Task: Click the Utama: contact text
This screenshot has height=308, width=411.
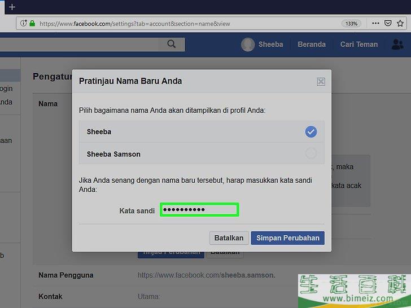Action: pyautogui.click(x=148, y=297)
